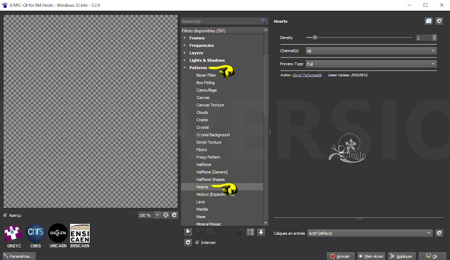Reset preview zoom with the refresh icon
450x260 pixels.
[x=175, y=215]
